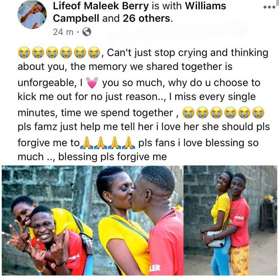
Task: Open the middle kissing couple photo
Action: pyautogui.click(x=138, y=220)
